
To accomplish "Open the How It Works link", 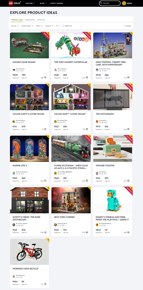I will (x=57, y=3).
